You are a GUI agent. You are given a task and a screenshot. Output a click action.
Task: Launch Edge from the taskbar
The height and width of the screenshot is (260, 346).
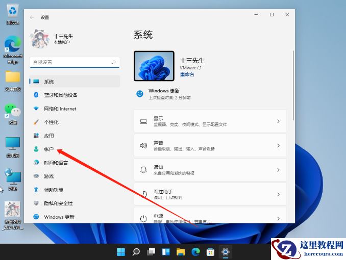pyautogui.click(x=195, y=252)
